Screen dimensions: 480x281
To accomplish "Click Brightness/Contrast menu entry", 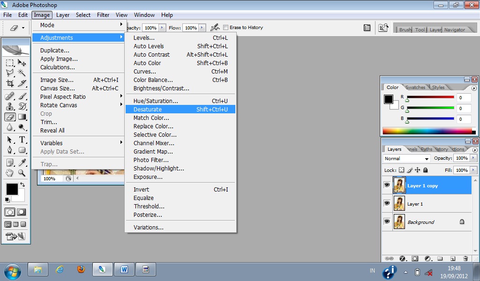I will (x=180, y=89).
